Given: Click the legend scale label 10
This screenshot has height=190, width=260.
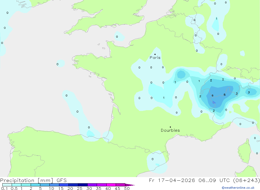Looking at the screenshot, I should [51, 188].
